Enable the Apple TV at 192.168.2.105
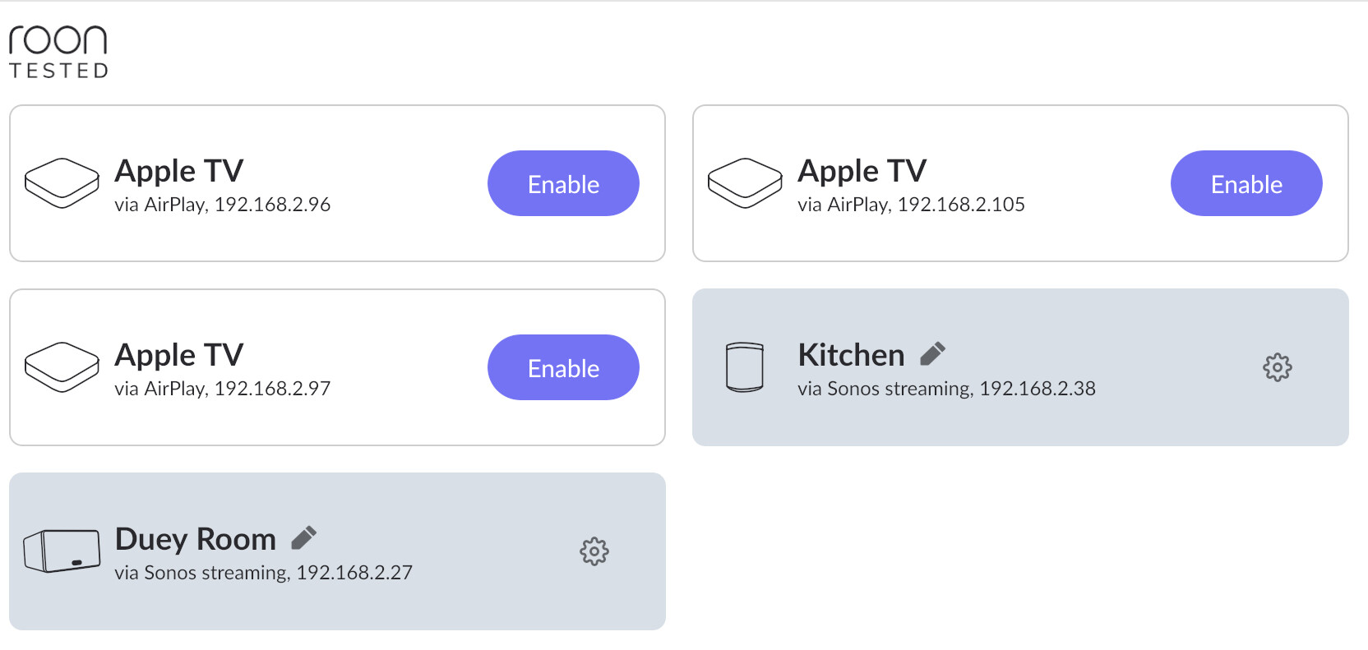This screenshot has width=1368, height=650. (1246, 183)
